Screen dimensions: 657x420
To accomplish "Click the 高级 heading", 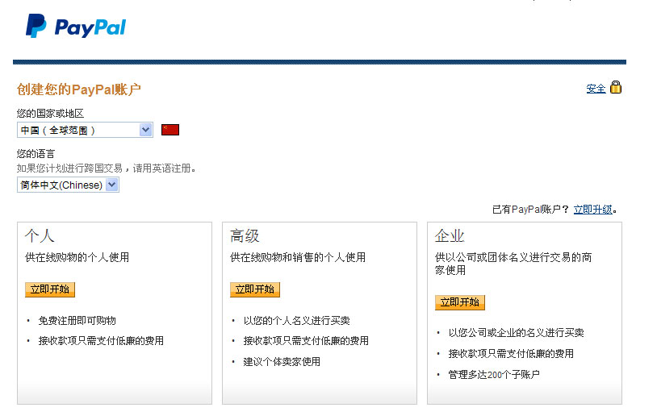I will click(x=245, y=235).
